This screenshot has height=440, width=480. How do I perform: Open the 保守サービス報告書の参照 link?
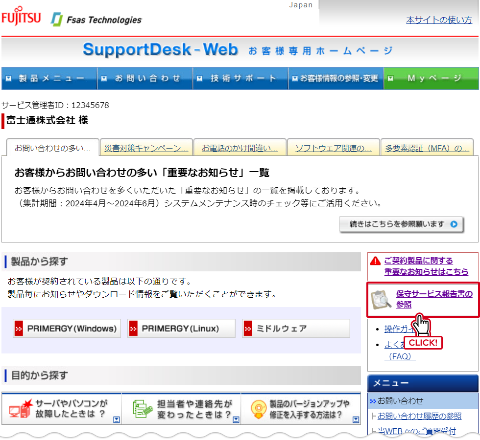(434, 299)
